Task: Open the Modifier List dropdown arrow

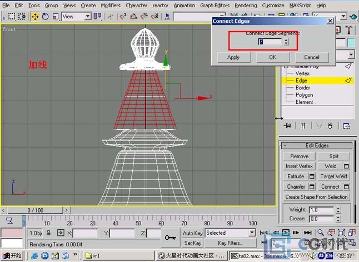Action: (351, 54)
